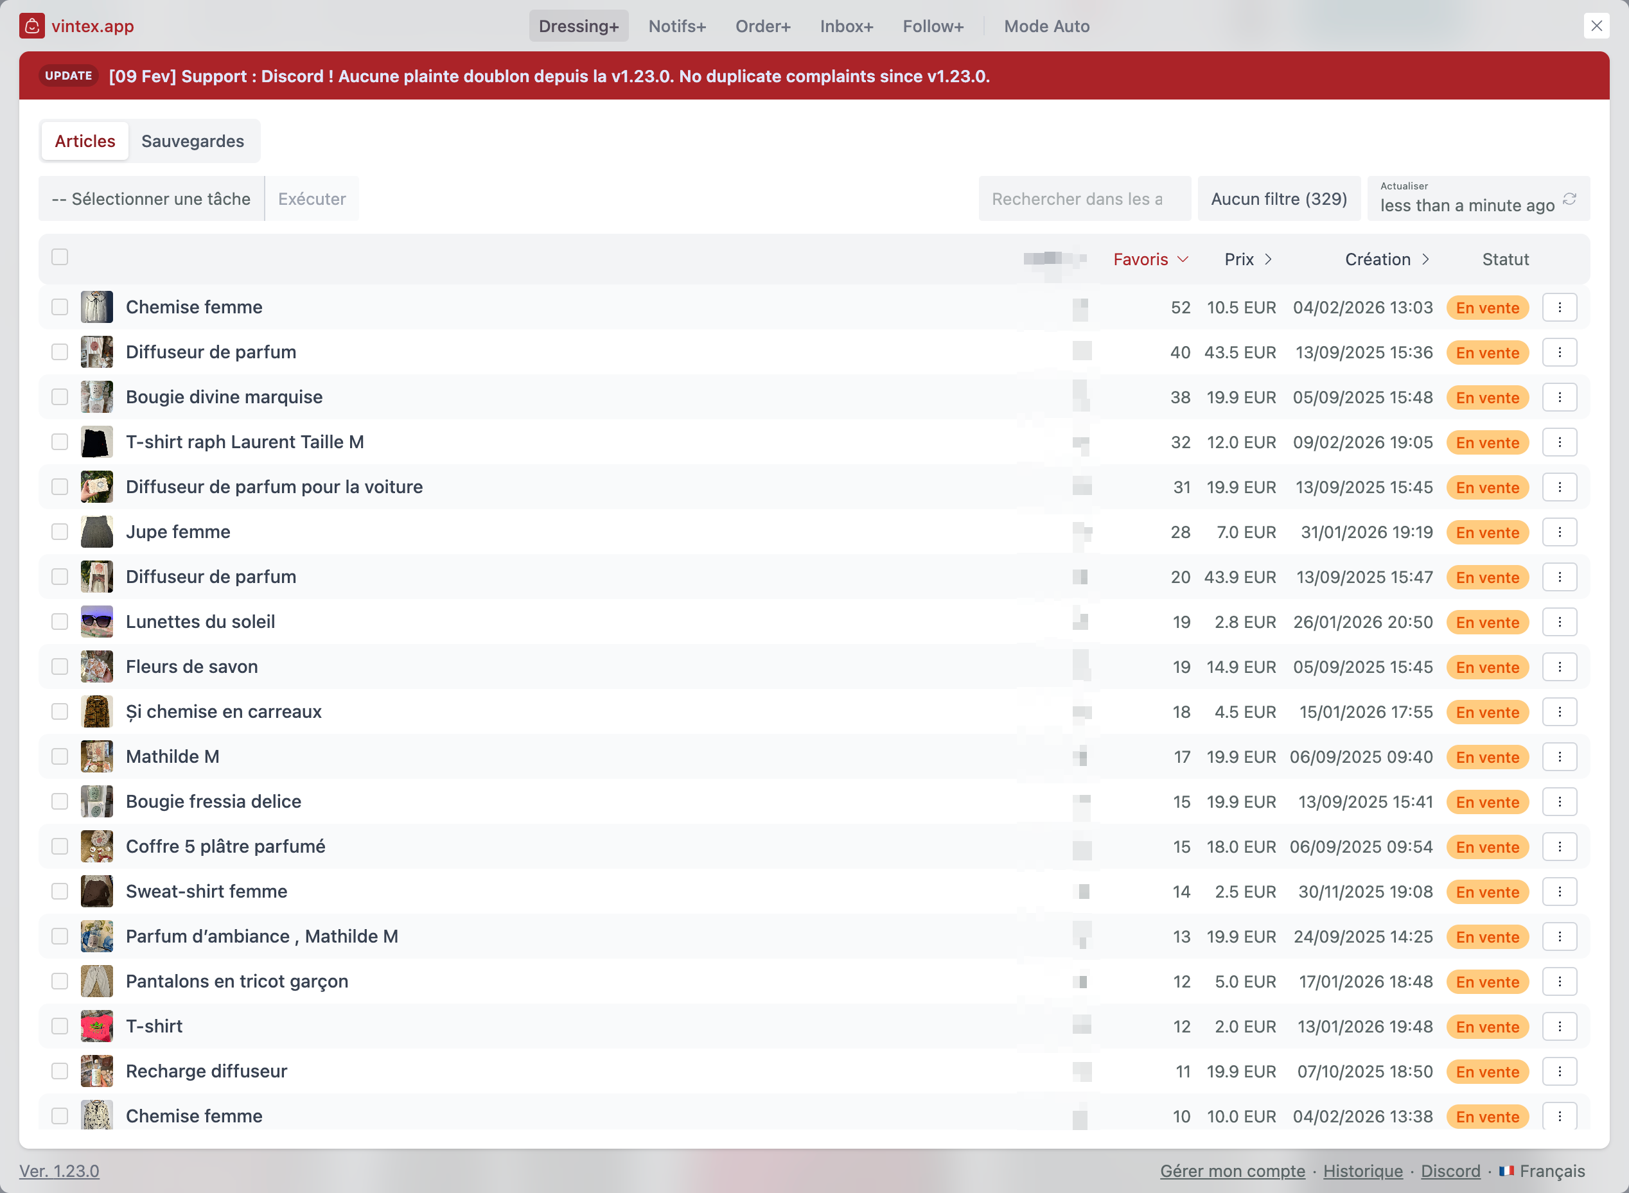Click the Aucun filtre (329) button
The height and width of the screenshot is (1193, 1629).
1279,198
